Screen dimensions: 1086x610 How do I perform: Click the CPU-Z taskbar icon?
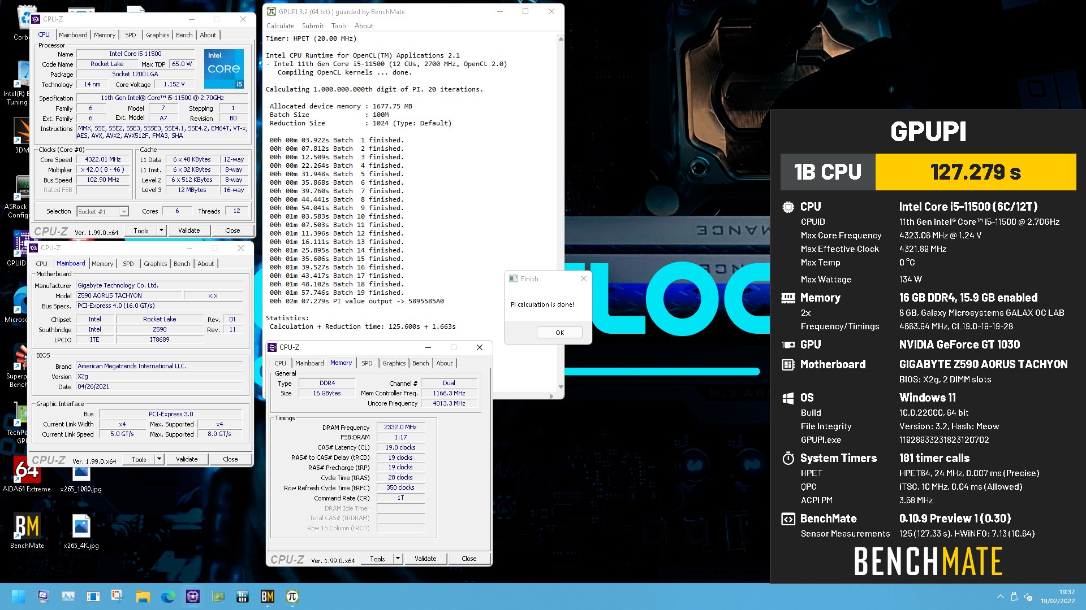tap(193, 596)
